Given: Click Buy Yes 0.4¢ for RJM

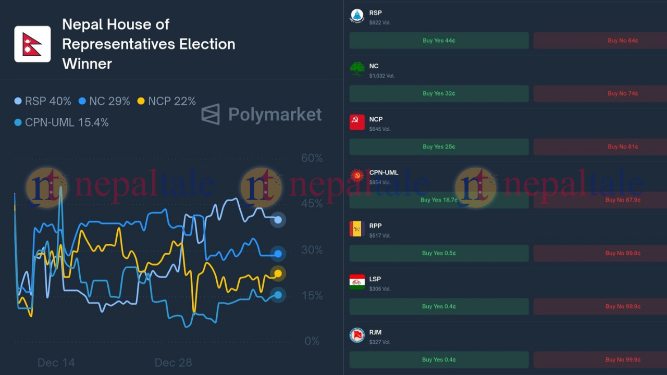Looking at the screenshot, I should pos(439,360).
